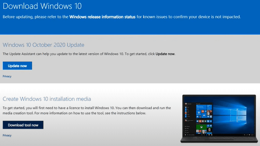The image size is (260, 146).
Task: Click the Update now button
Action: (x=17, y=66)
